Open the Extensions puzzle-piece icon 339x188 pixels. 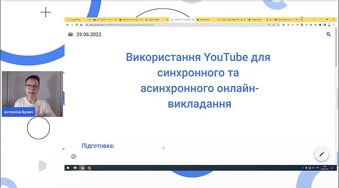coord(320,25)
